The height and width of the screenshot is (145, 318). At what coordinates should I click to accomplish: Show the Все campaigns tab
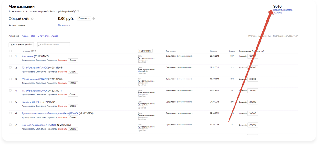pyautogui.click(x=33, y=36)
